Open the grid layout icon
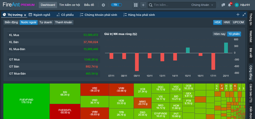This screenshot has height=119, width=255. (136, 5)
